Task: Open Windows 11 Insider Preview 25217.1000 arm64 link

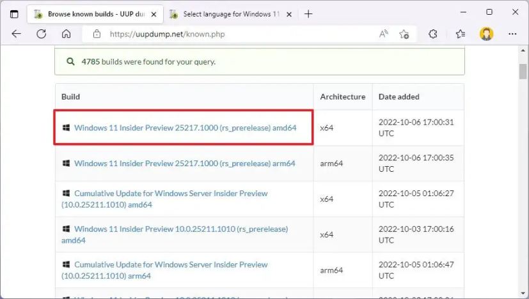Action: coord(185,164)
